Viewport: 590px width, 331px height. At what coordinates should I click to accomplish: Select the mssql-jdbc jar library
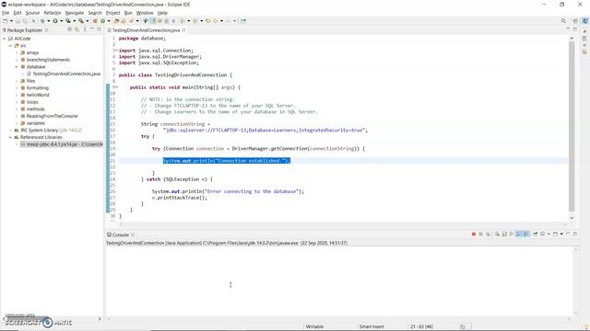[62, 144]
